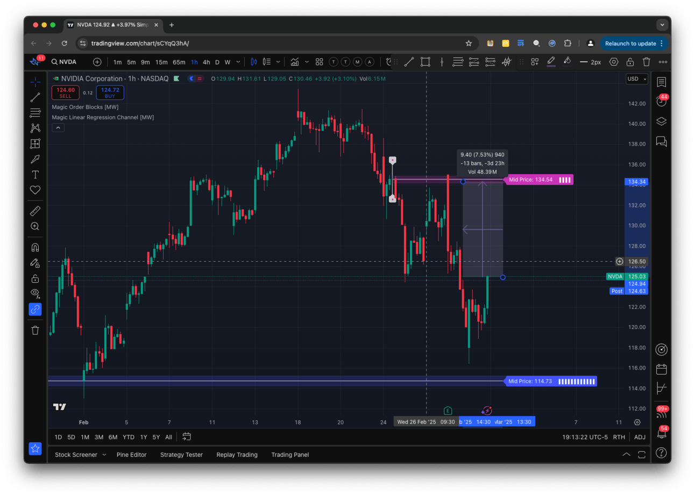The height and width of the screenshot is (495, 695).
Task: Open the Pine Editor tab
Action: click(131, 455)
